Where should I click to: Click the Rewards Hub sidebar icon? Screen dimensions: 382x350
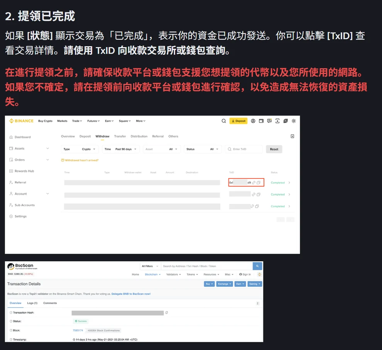pyautogui.click(x=11, y=171)
